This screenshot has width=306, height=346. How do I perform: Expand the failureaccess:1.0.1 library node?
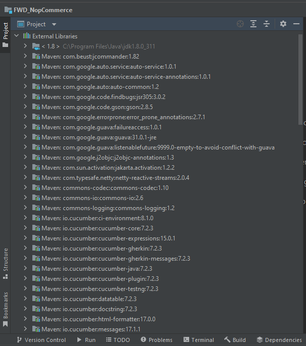pyautogui.click(x=25, y=127)
